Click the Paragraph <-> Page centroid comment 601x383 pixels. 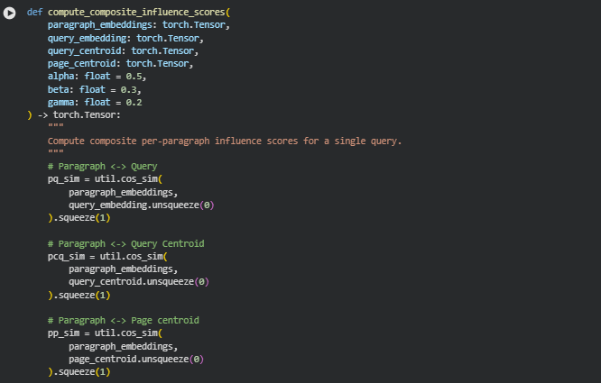(x=123, y=320)
